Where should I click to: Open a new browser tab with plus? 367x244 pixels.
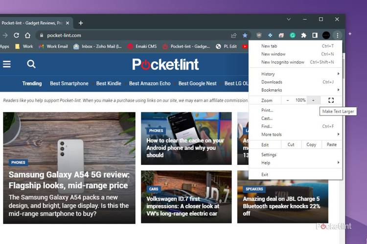81,23
